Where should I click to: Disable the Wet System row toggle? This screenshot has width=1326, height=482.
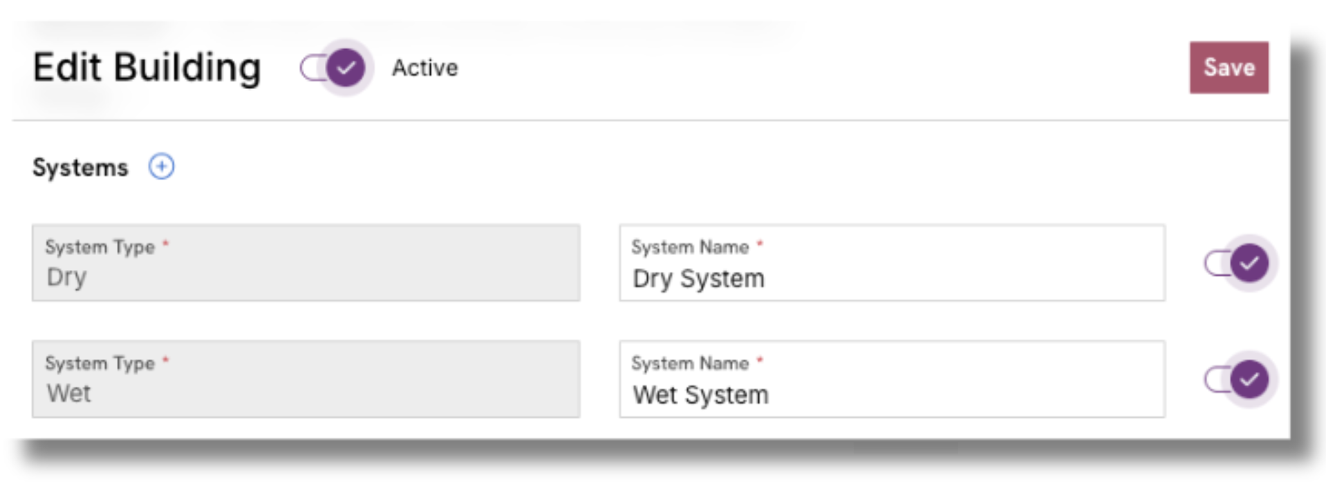(x=1240, y=379)
